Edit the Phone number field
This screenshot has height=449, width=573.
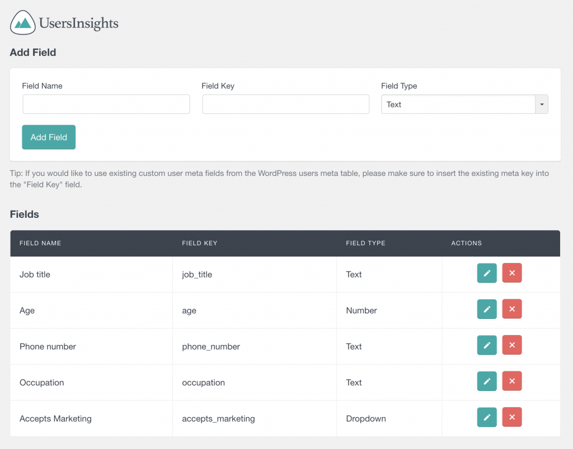pyautogui.click(x=486, y=345)
